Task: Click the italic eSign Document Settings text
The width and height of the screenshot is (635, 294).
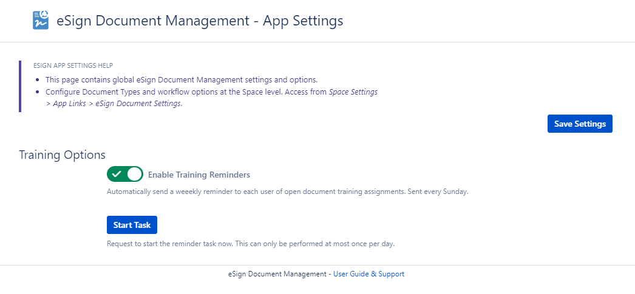Action: click(x=138, y=104)
